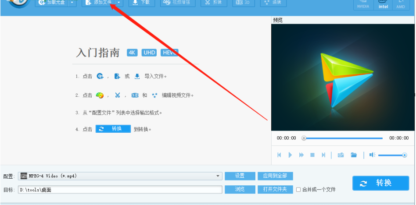Image resolution: width=416 pixels, height=205 pixels.
Task: Open the profile MPEG-4 Video (*.mp4) dropdown
Action: 120,176
